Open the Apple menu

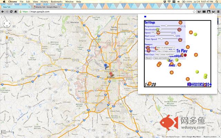[4, 1]
